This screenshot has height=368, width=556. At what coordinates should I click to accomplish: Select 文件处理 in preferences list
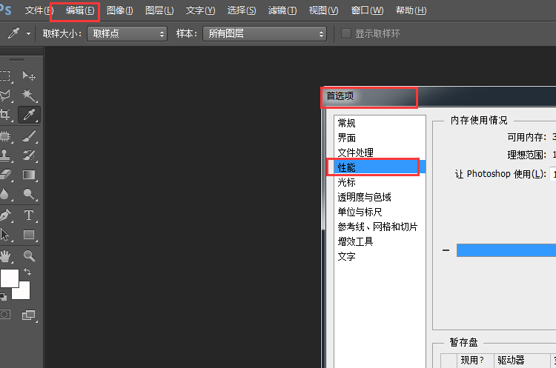(x=380, y=153)
